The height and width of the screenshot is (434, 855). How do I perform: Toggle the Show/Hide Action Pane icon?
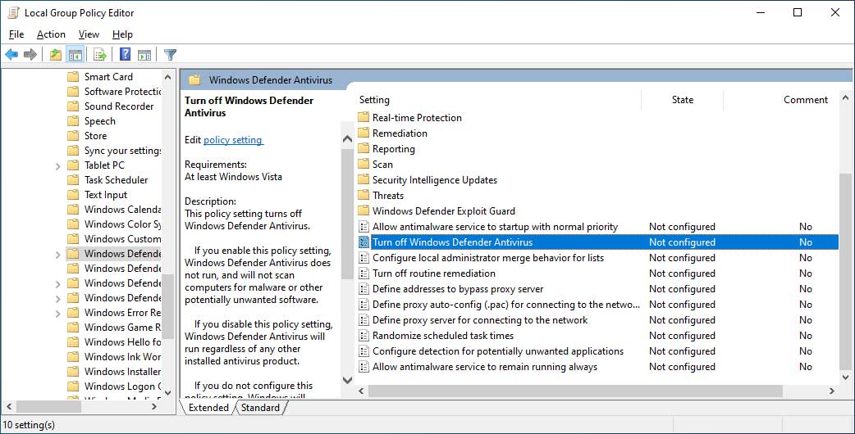click(x=144, y=54)
